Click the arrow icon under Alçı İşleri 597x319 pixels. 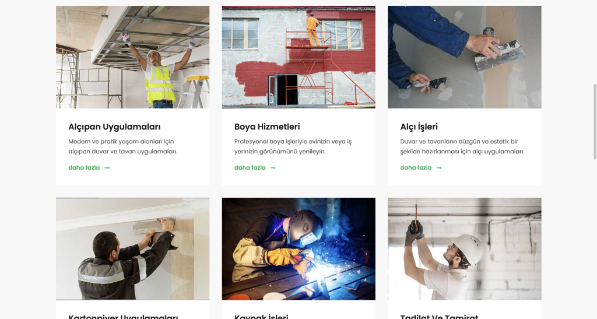[439, 168]
